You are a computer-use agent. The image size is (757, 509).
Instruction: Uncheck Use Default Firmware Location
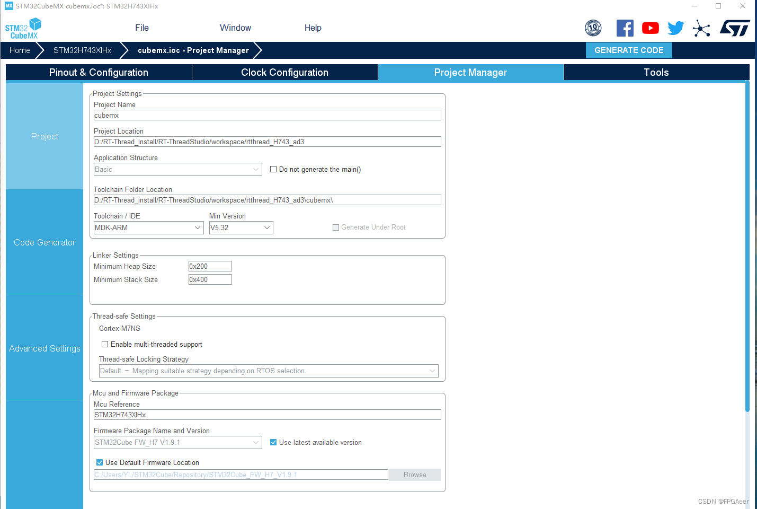100,462
